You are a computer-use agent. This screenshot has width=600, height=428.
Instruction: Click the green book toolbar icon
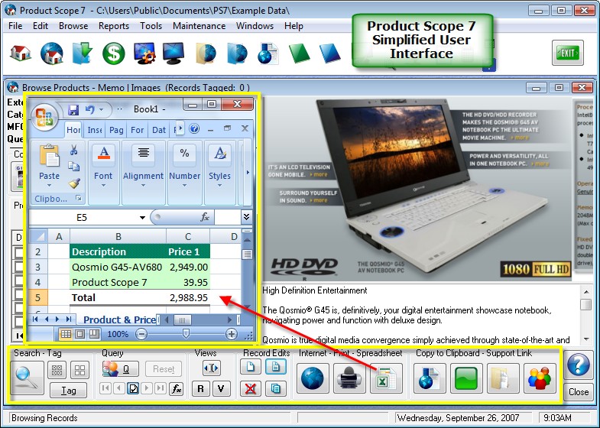[299, 53]
